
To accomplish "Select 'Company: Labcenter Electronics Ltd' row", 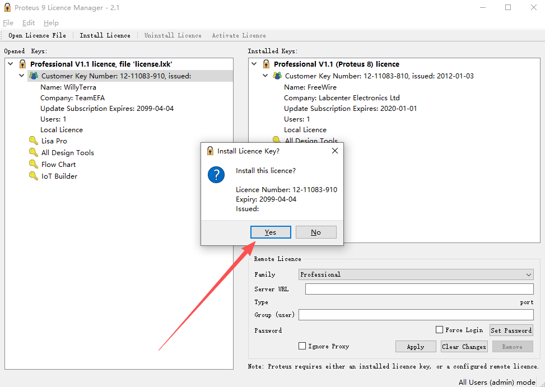I will [342, 98].
